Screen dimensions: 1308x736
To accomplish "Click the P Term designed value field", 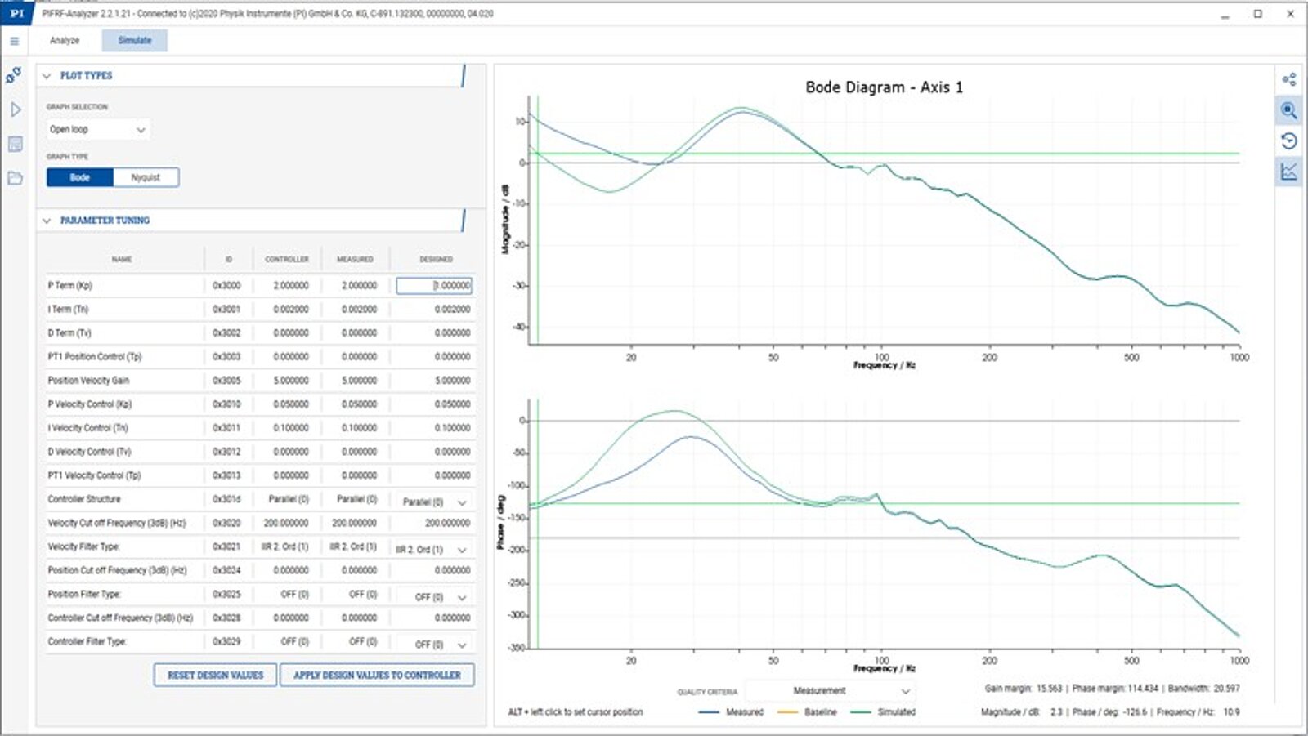I will [434, 285].
